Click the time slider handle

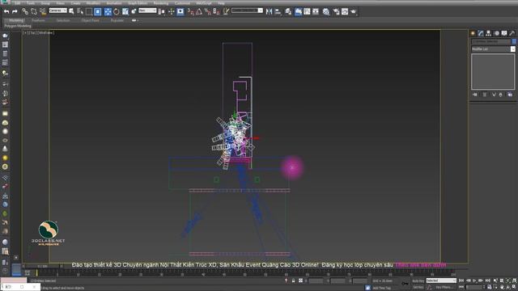coord(42,266)
